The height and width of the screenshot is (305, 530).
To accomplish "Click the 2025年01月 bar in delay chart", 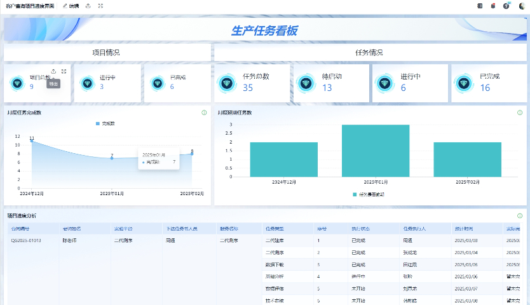I will pos(376,151).
